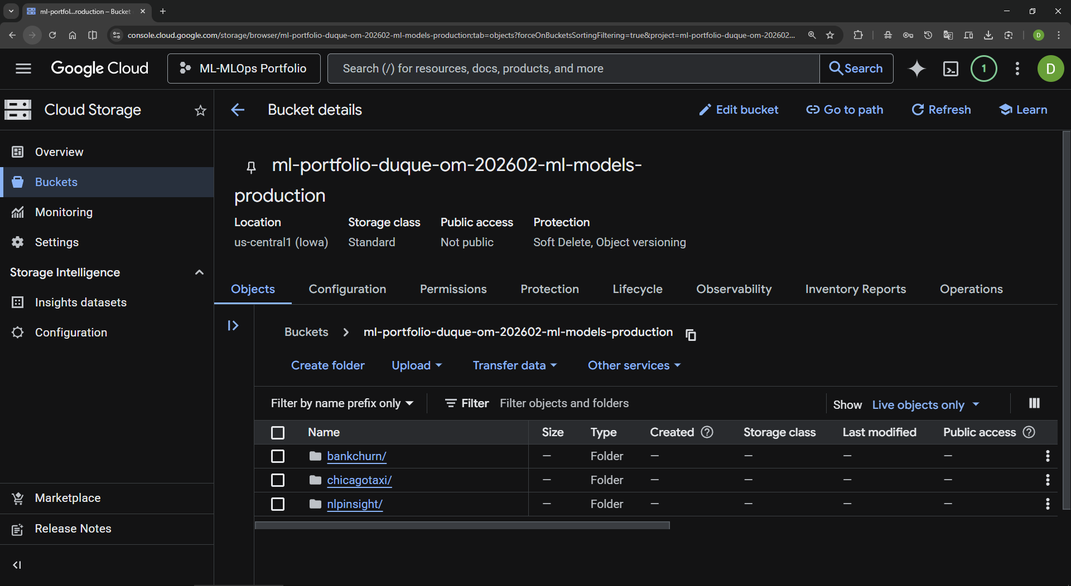Copy bucket path with the copy icon
Viewport: 1071px width, 586px height.
pyautogui.click(x=691, y=334)
